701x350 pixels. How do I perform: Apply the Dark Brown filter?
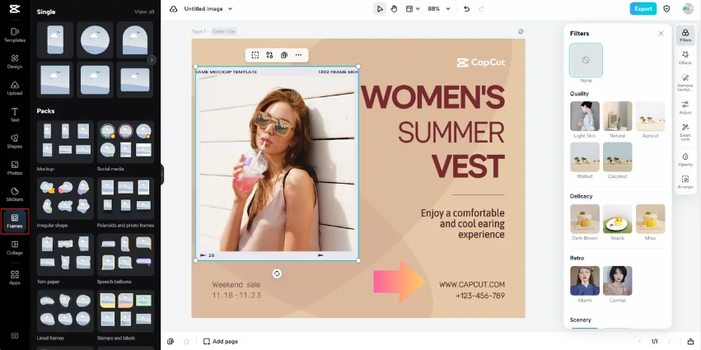[585, 219]
